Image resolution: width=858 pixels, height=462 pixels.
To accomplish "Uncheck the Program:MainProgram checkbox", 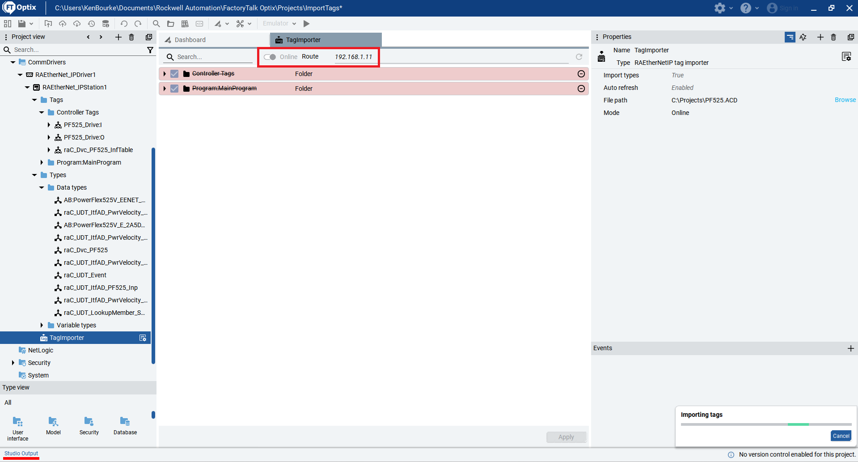I will pos(174,89).
